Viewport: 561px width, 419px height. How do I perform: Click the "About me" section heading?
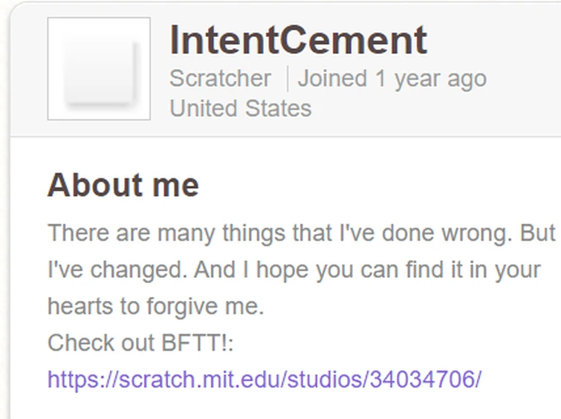pyautogui.click(x=123, y=185)
